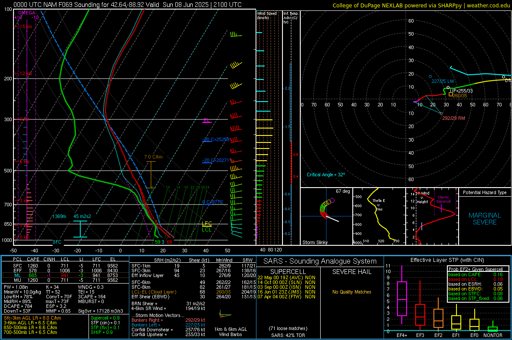Click the 'Effective Layer STP (with CIN)' title
The image size is (512, 340).
(x=447, y=260)
